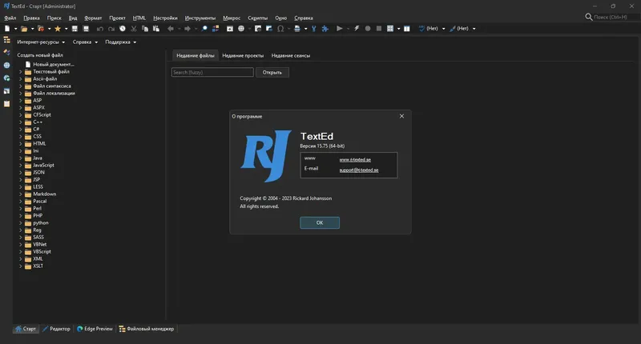641x344 pixels.
Task: Open the Интернет-ресурсы dropdown
Action: 41,42
